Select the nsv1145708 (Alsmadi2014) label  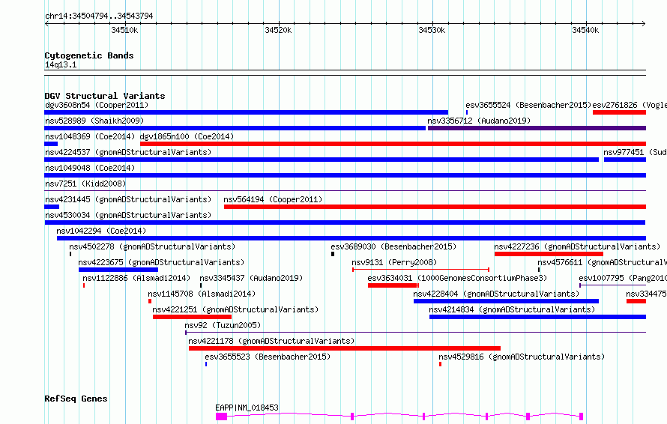[x=202, y=294]
